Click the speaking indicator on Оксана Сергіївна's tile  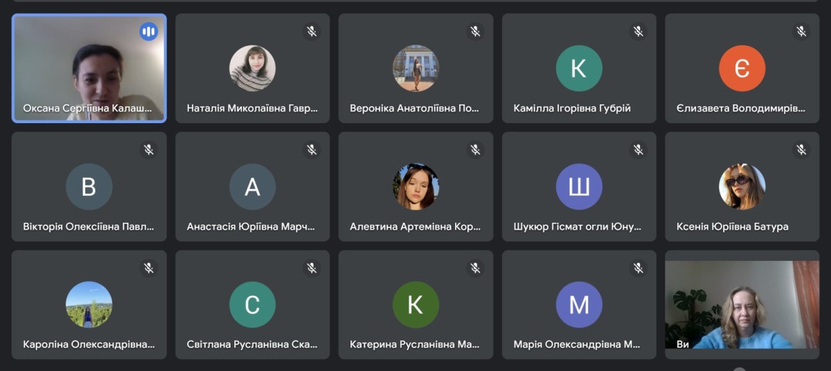pos(148,31)
